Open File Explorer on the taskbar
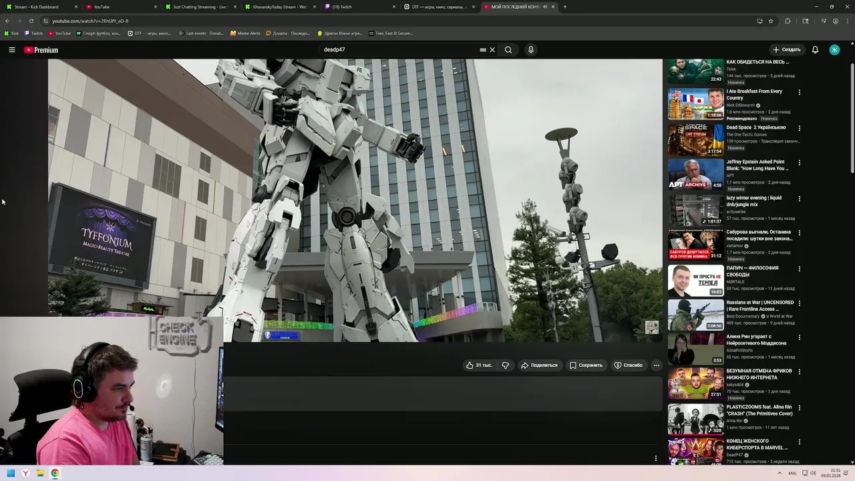The image size is (855, 481). [40, 473]
